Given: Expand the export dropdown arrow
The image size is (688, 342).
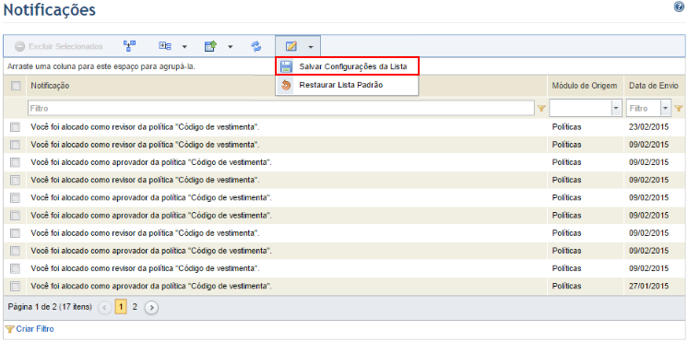Looking at the screenshot, I should coord(230,46).
